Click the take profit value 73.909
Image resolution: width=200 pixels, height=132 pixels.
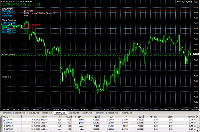[126, 126]
